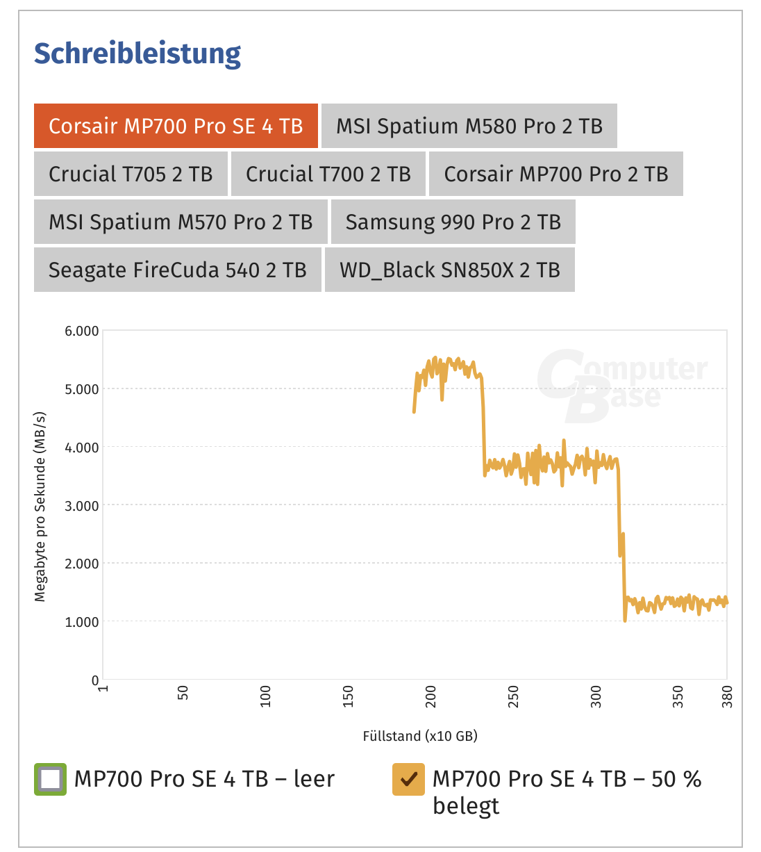Select the Corsair MP700 Pro SE 4 TB benchmark
Viewport: 761px width, 852px height.
click(176, 126)
